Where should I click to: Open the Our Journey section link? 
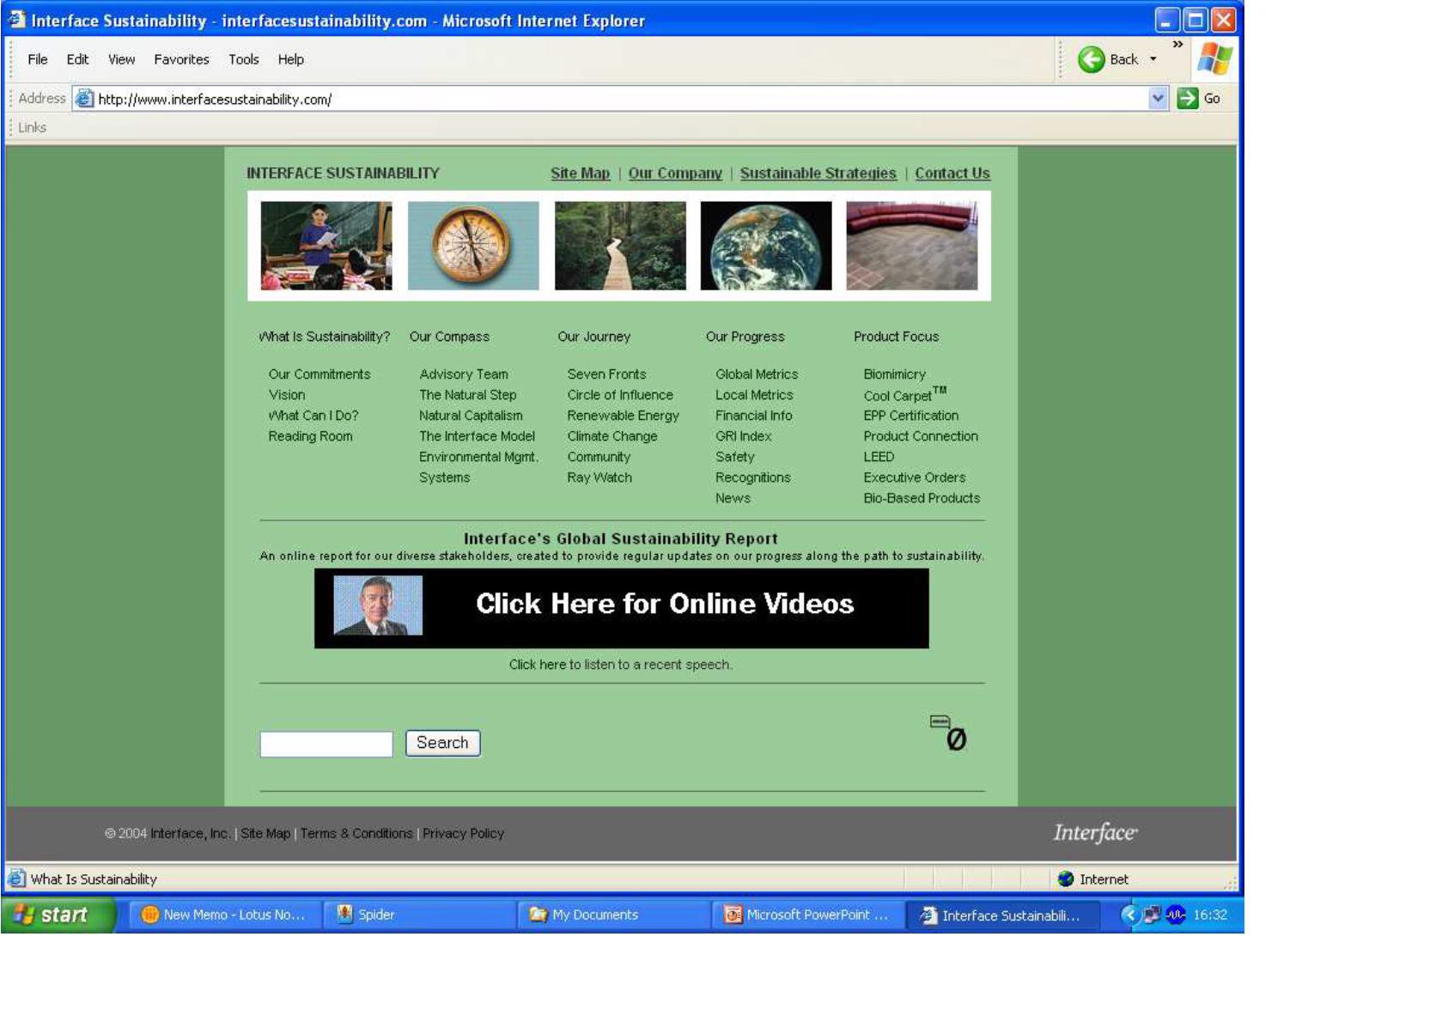593,337
